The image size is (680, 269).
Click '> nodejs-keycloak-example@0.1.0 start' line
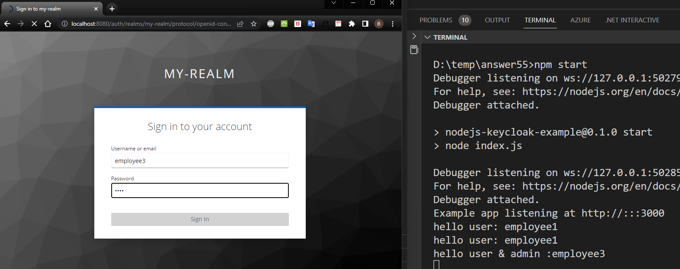point(543,132)
